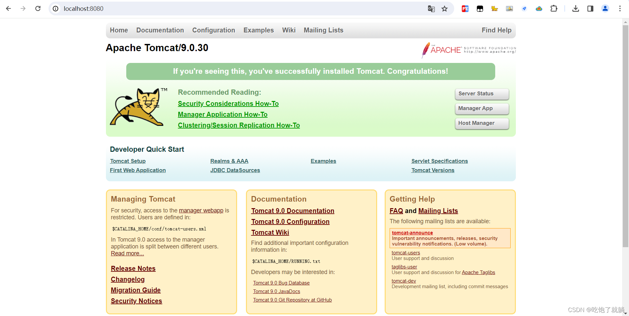Open the Apache Taglibs link
Screen dimensions: 629x316
478,272
